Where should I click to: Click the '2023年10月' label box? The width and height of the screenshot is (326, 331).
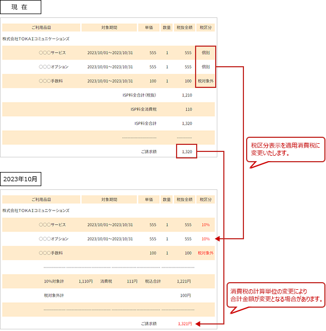tap(21, 179)
